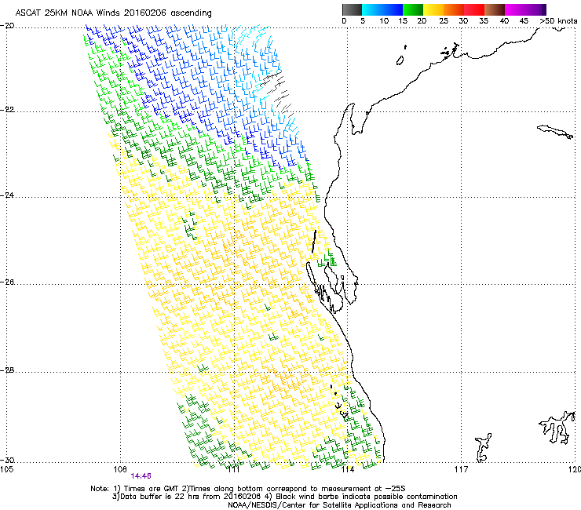Click the '-24' latitude axis label
581x510 pixels.
[x=7, y=195]
